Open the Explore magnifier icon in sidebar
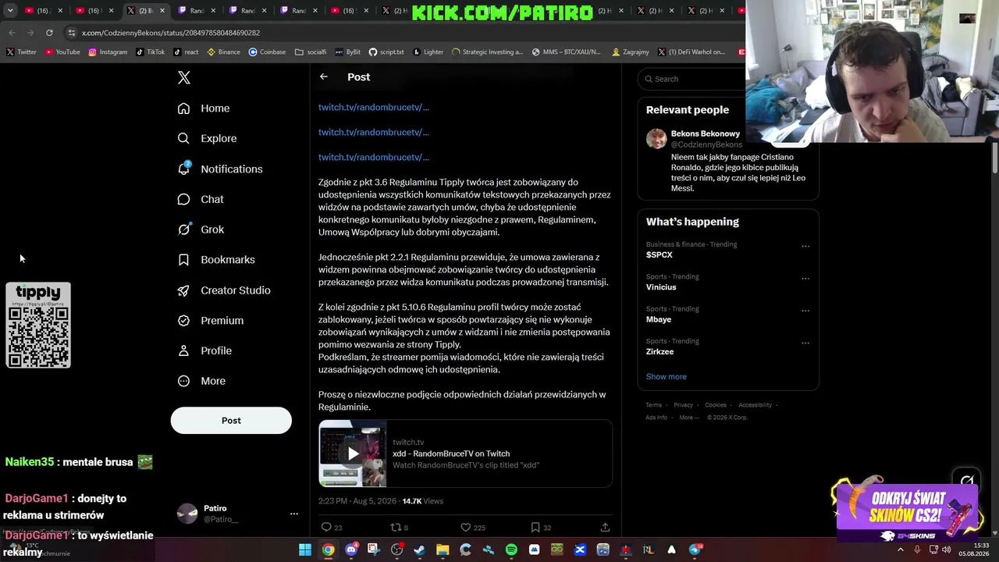 click(x=183, y=138)
